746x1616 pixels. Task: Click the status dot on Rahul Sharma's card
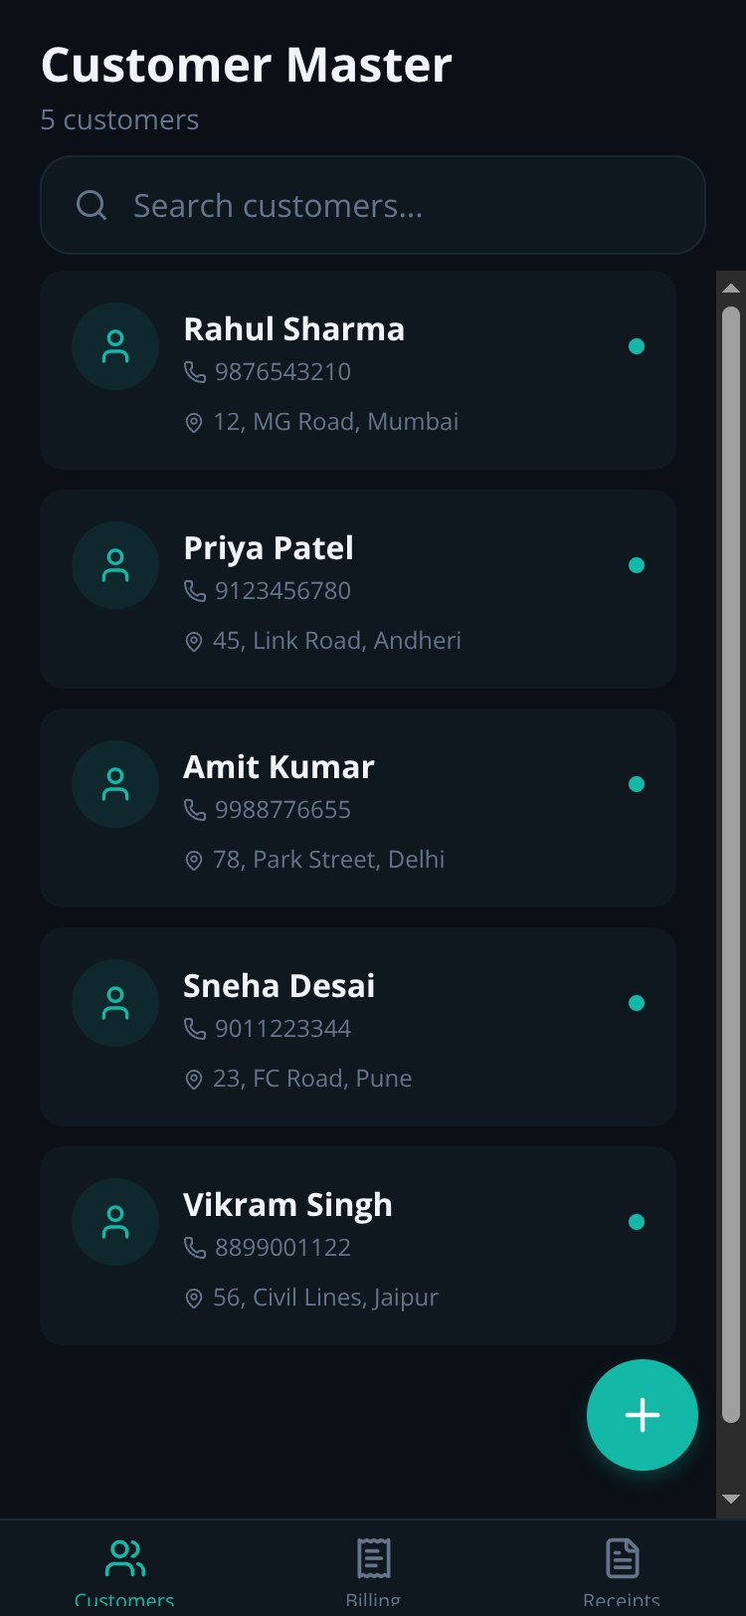click(x=637, y=346)
